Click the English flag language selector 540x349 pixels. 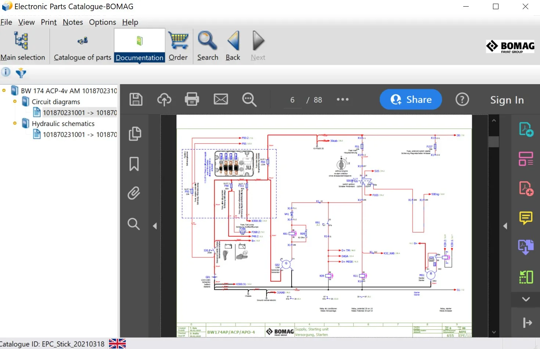(x=117, y=344)
